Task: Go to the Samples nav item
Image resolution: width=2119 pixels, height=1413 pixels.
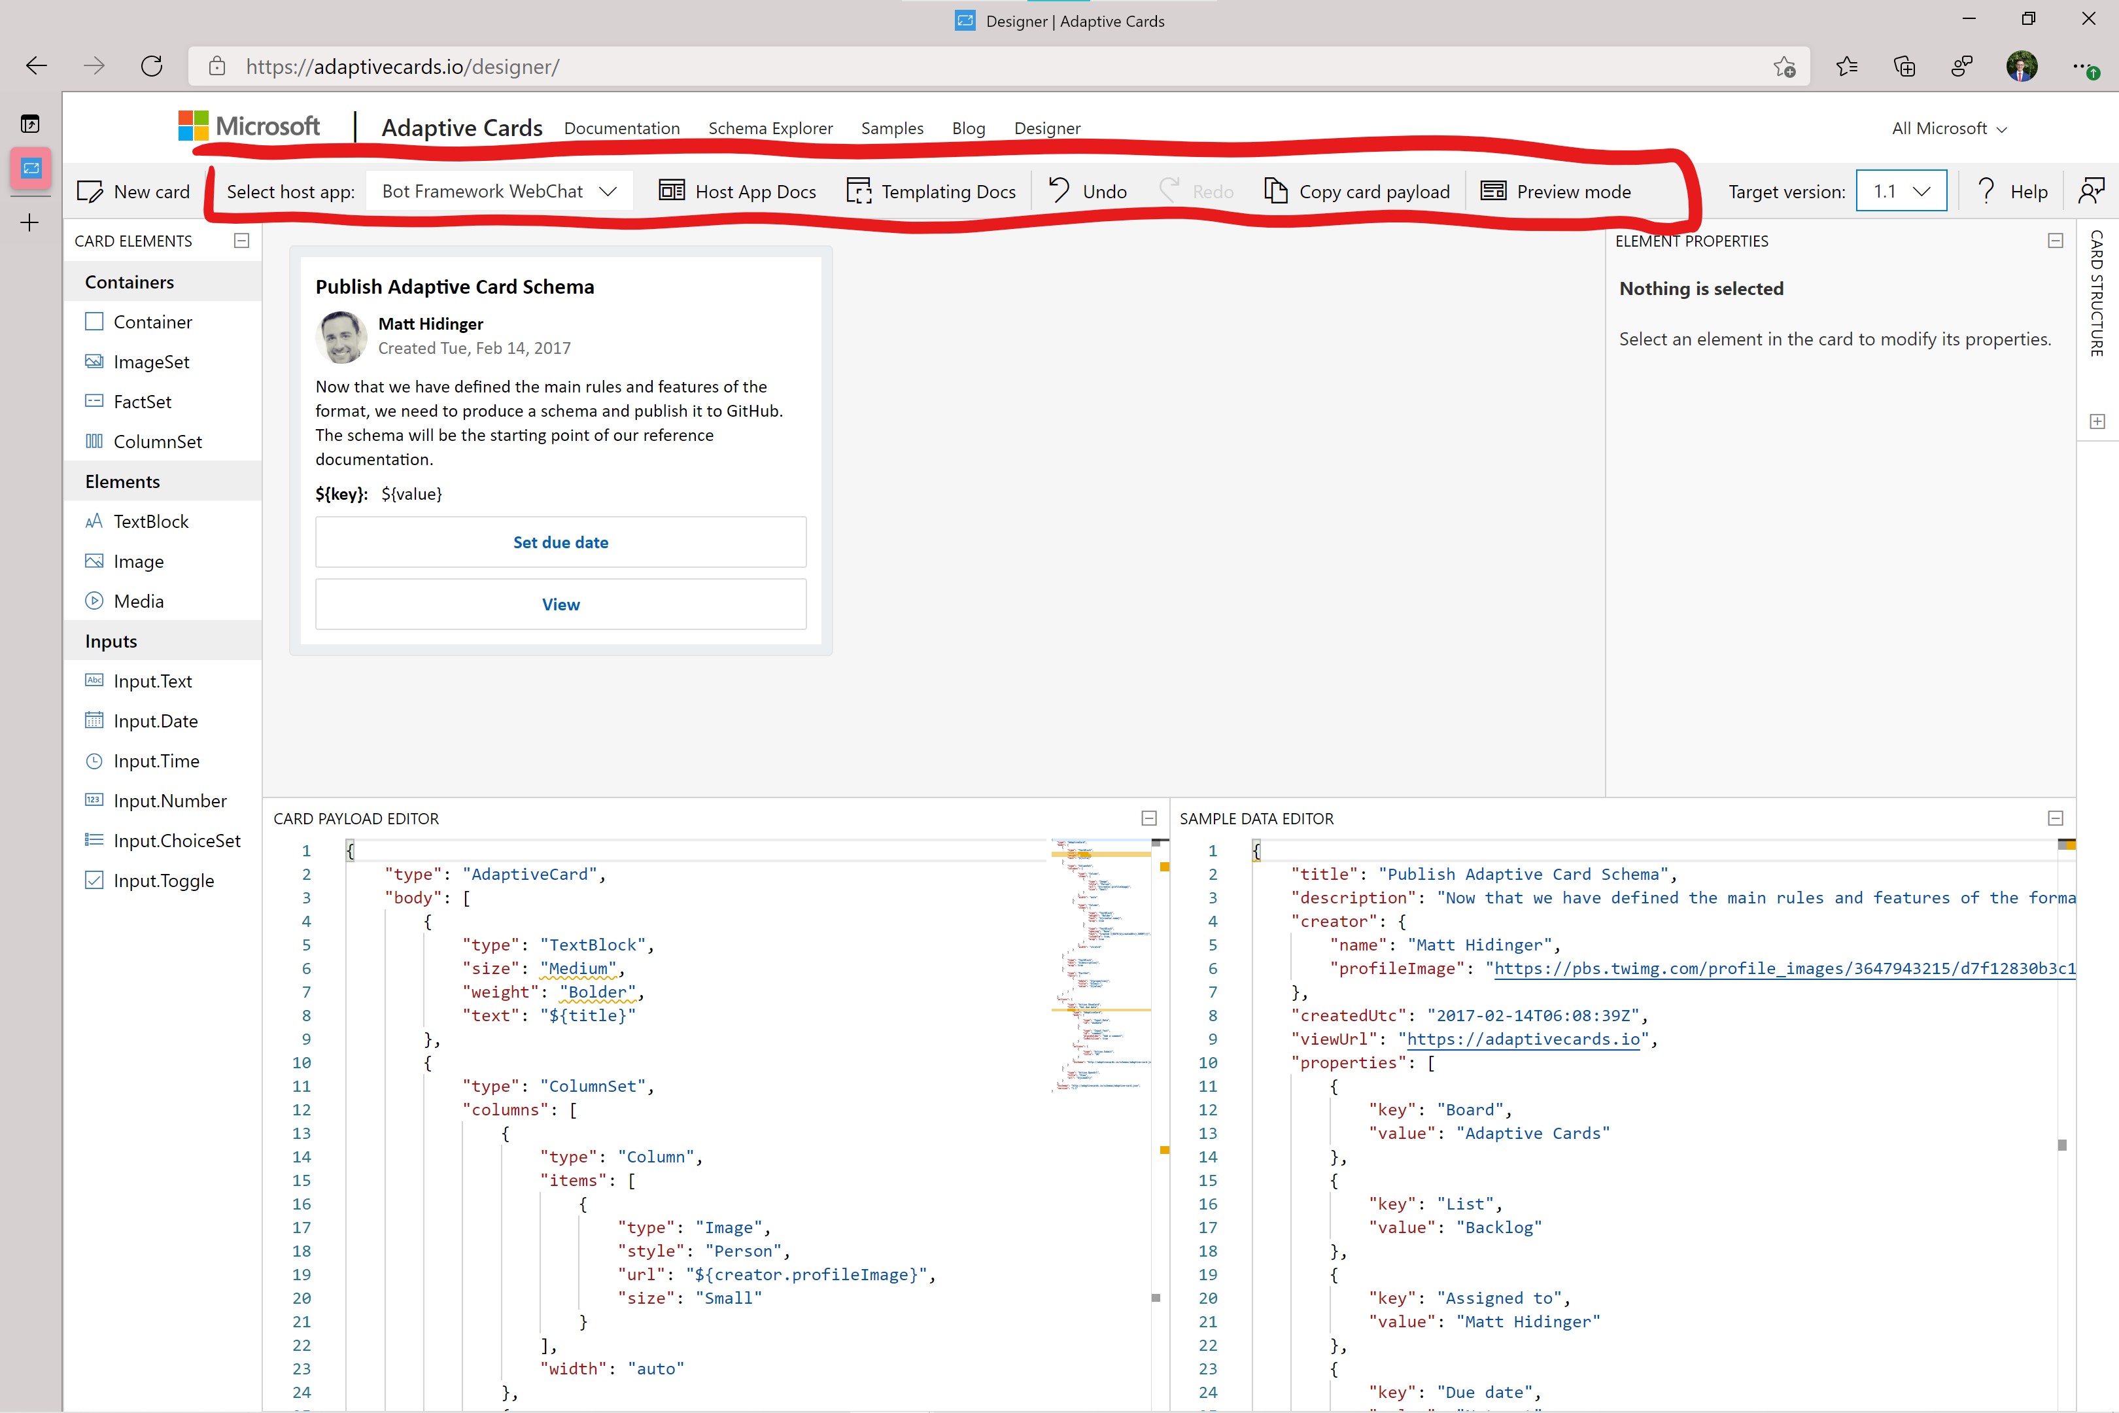Action: pyautogui.click(x=892, y=129)
